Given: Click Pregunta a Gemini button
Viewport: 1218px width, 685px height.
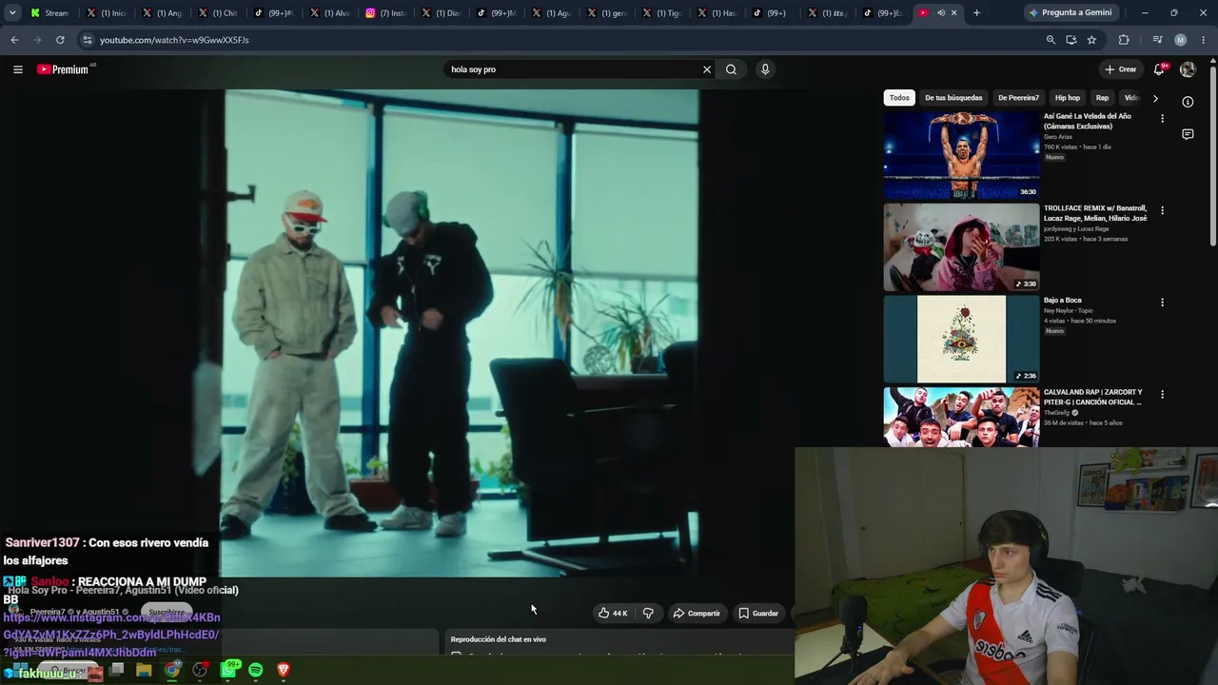Looking at the screenshot, I should (1070, 13).
